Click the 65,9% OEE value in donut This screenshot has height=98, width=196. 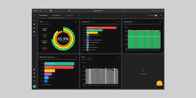63,39
